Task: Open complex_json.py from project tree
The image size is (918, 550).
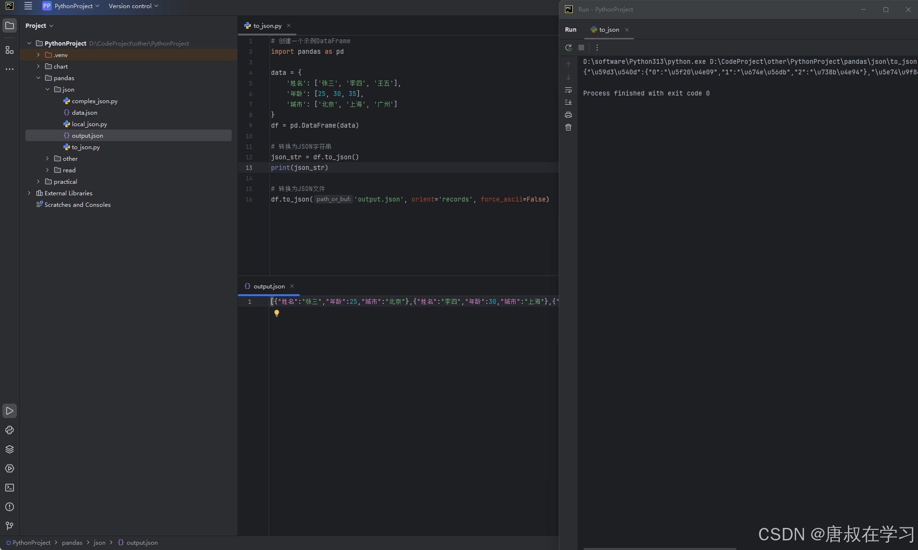Action: (x=94, y=101)
